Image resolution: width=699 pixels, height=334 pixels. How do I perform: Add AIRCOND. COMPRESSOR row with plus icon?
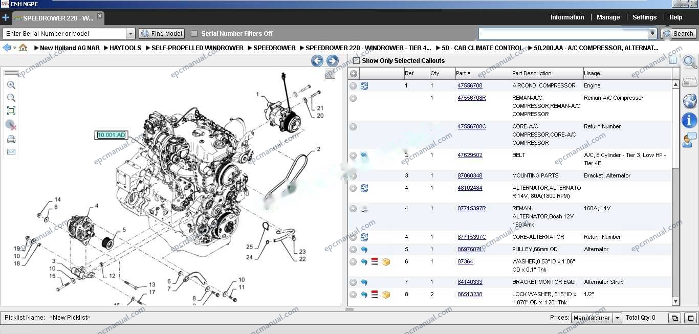pyautogui.click(x=353, y=86)
